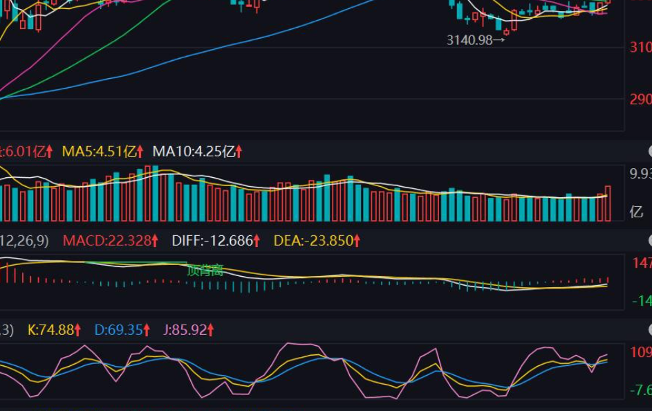This screenshot has height=411, width=652.
Task: Click the up arrow beside DEA:-23.850
Action: tap(357, 242)
